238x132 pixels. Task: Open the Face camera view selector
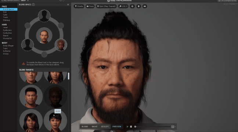click(90, 6)
